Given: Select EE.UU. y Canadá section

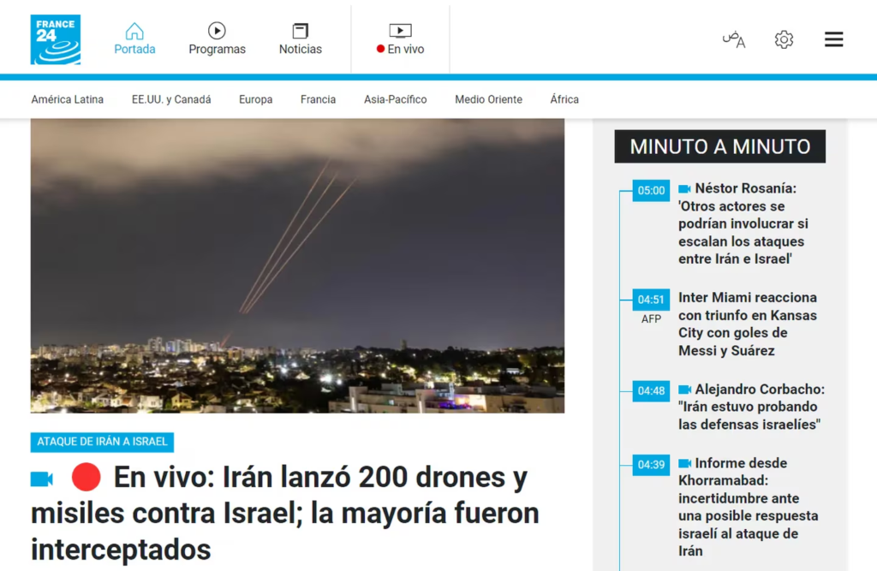Looking at the screenshot, I should [x=171, y=99].
